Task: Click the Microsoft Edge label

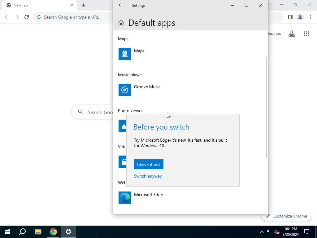Action: tap(148, 195)
